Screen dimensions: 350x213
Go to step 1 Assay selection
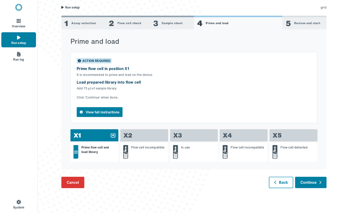[x=80, y=23]
